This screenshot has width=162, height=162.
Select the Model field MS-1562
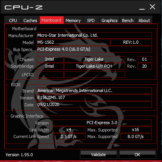click(73, 42)
